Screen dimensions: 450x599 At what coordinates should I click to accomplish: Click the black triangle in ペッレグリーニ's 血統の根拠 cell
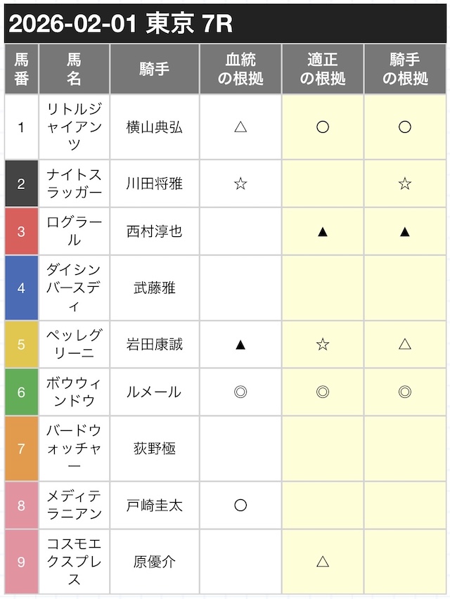point(240,344)
